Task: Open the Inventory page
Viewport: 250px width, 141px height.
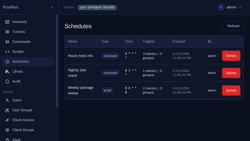Action: coord(28,22)
